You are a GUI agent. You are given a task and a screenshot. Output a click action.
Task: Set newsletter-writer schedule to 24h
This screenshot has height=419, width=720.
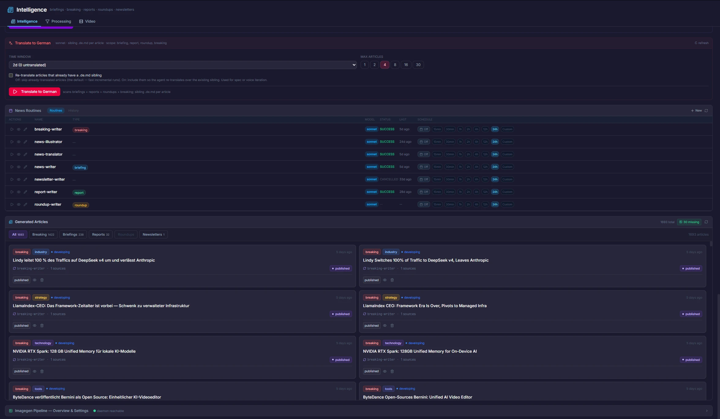(x=495, y=179)
